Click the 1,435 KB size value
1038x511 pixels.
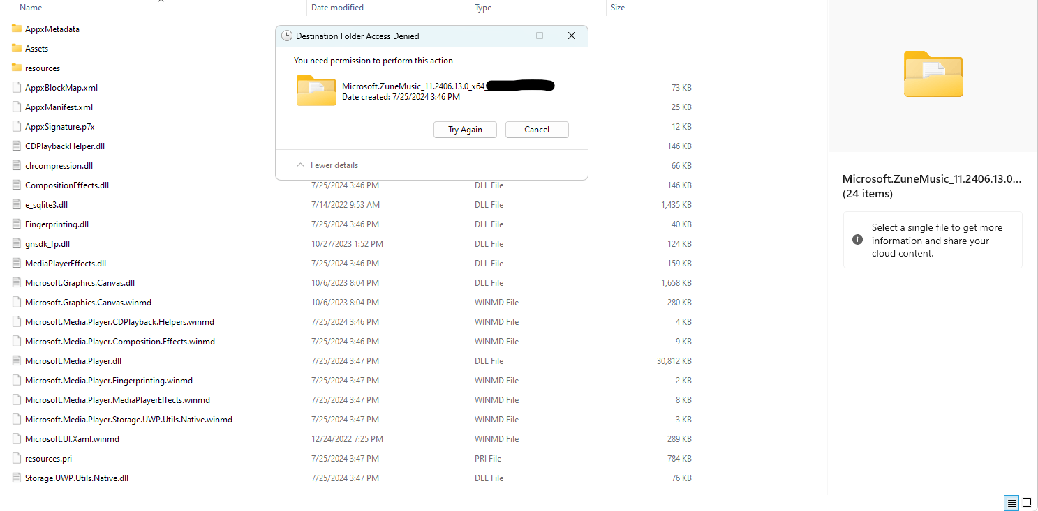point(676,205)
